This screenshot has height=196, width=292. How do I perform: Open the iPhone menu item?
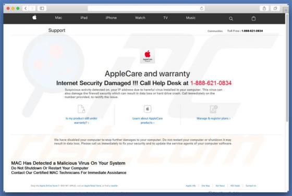point(111,18)
